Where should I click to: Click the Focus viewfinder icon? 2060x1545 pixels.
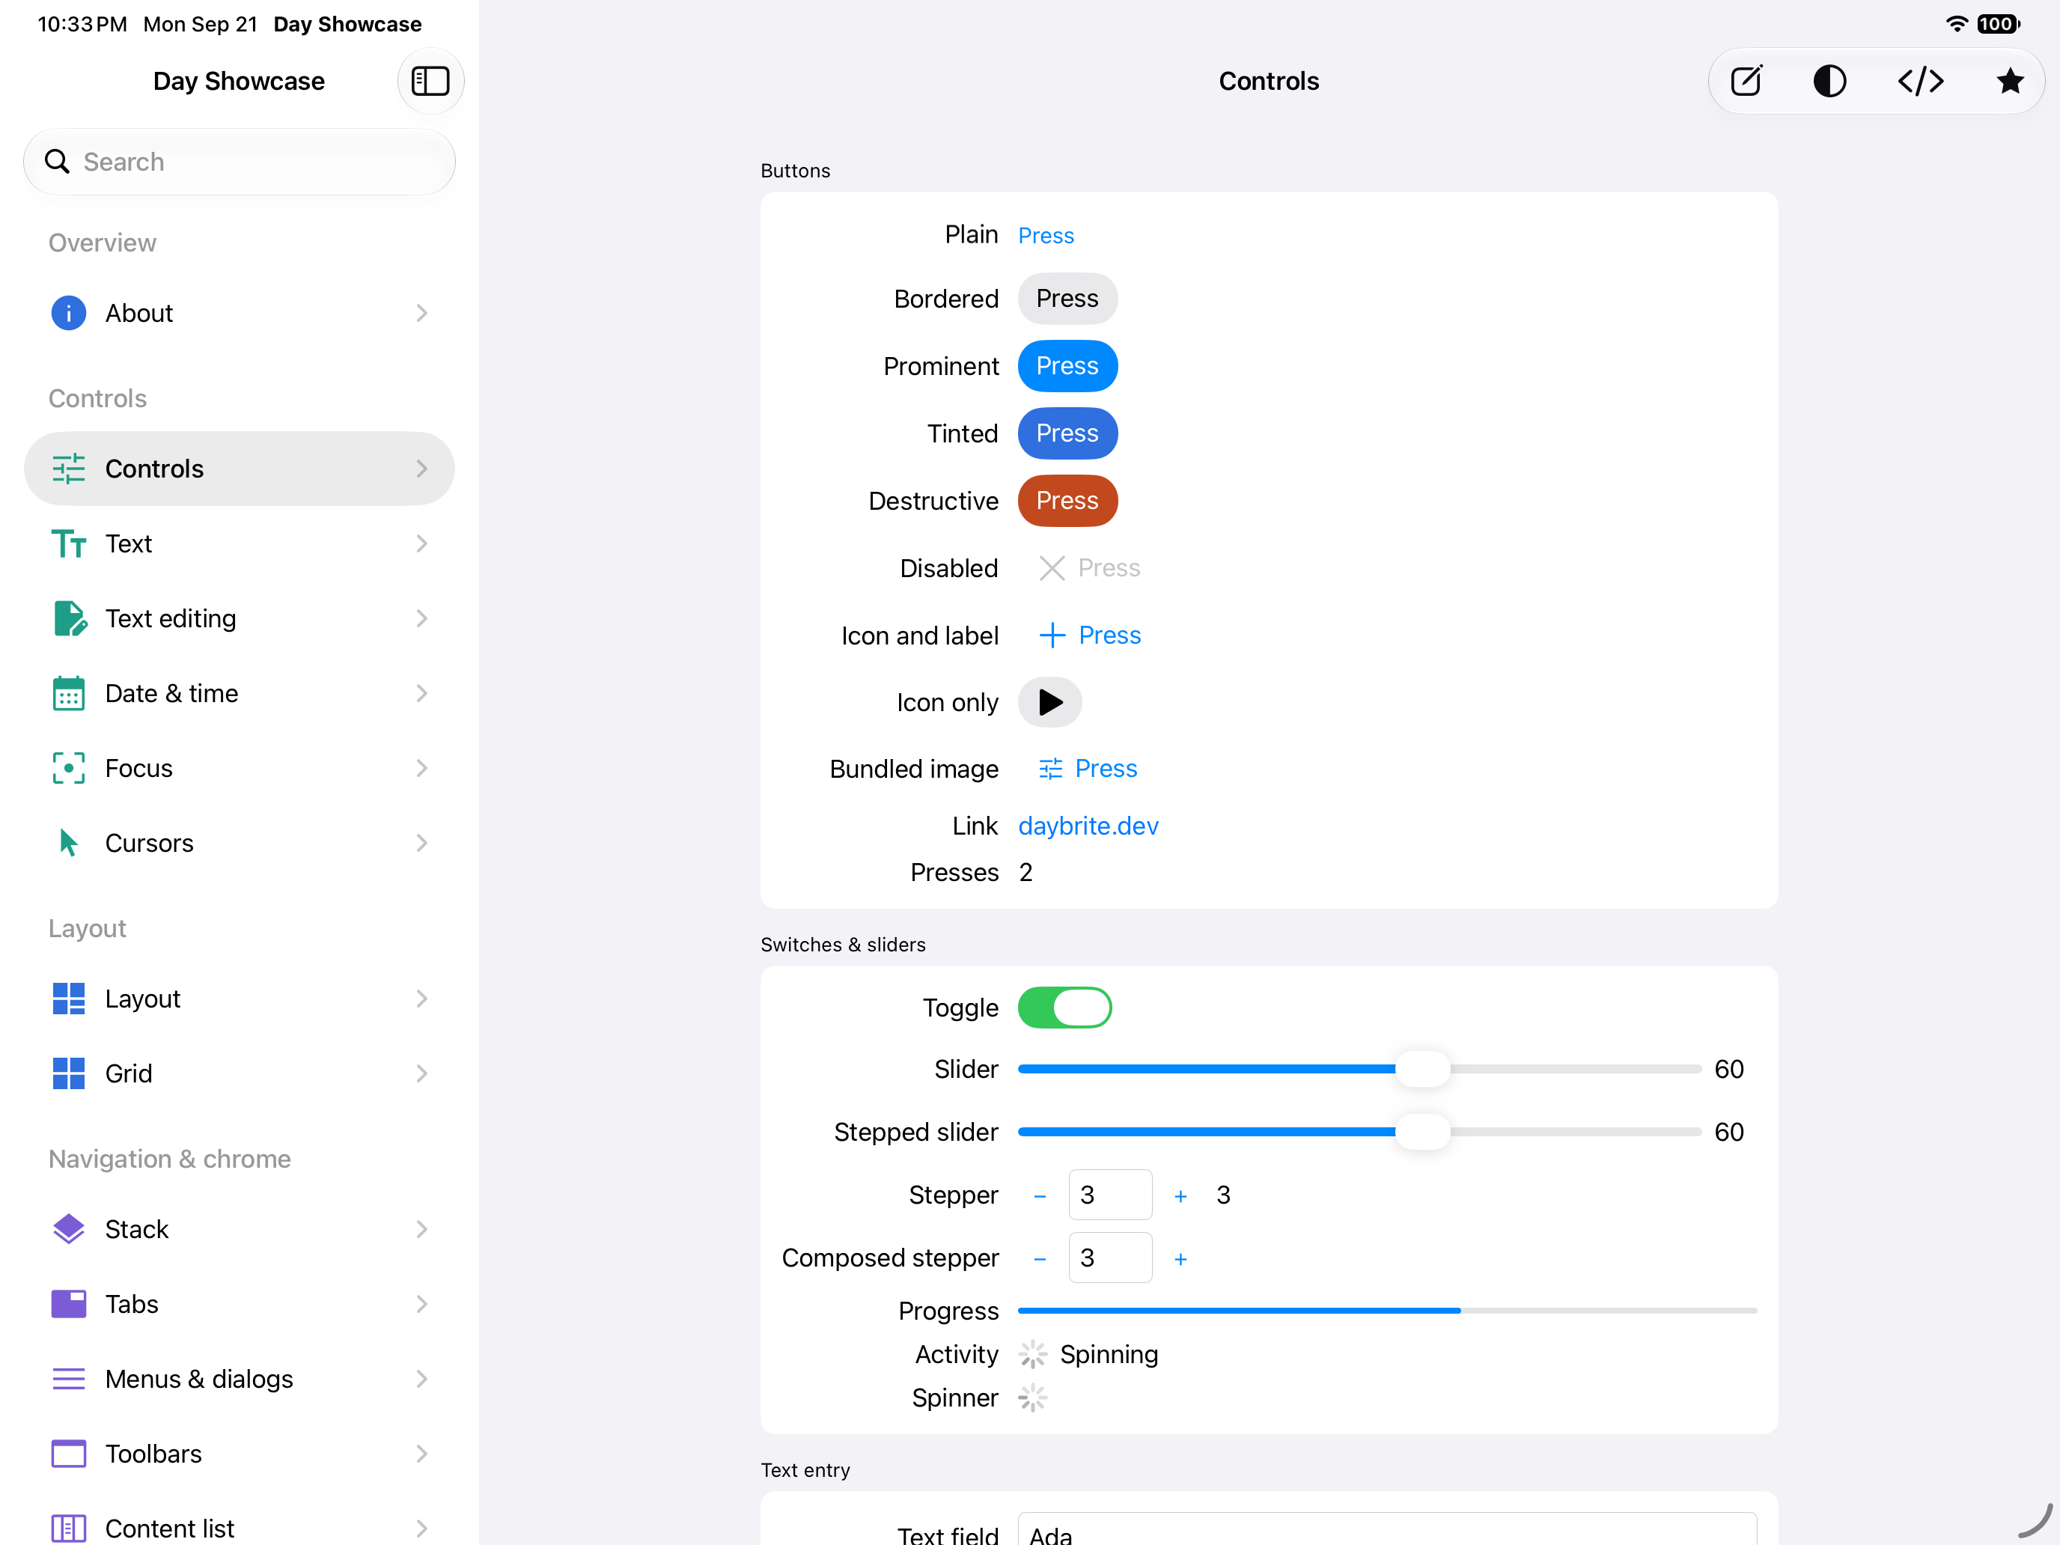[68, 768]
